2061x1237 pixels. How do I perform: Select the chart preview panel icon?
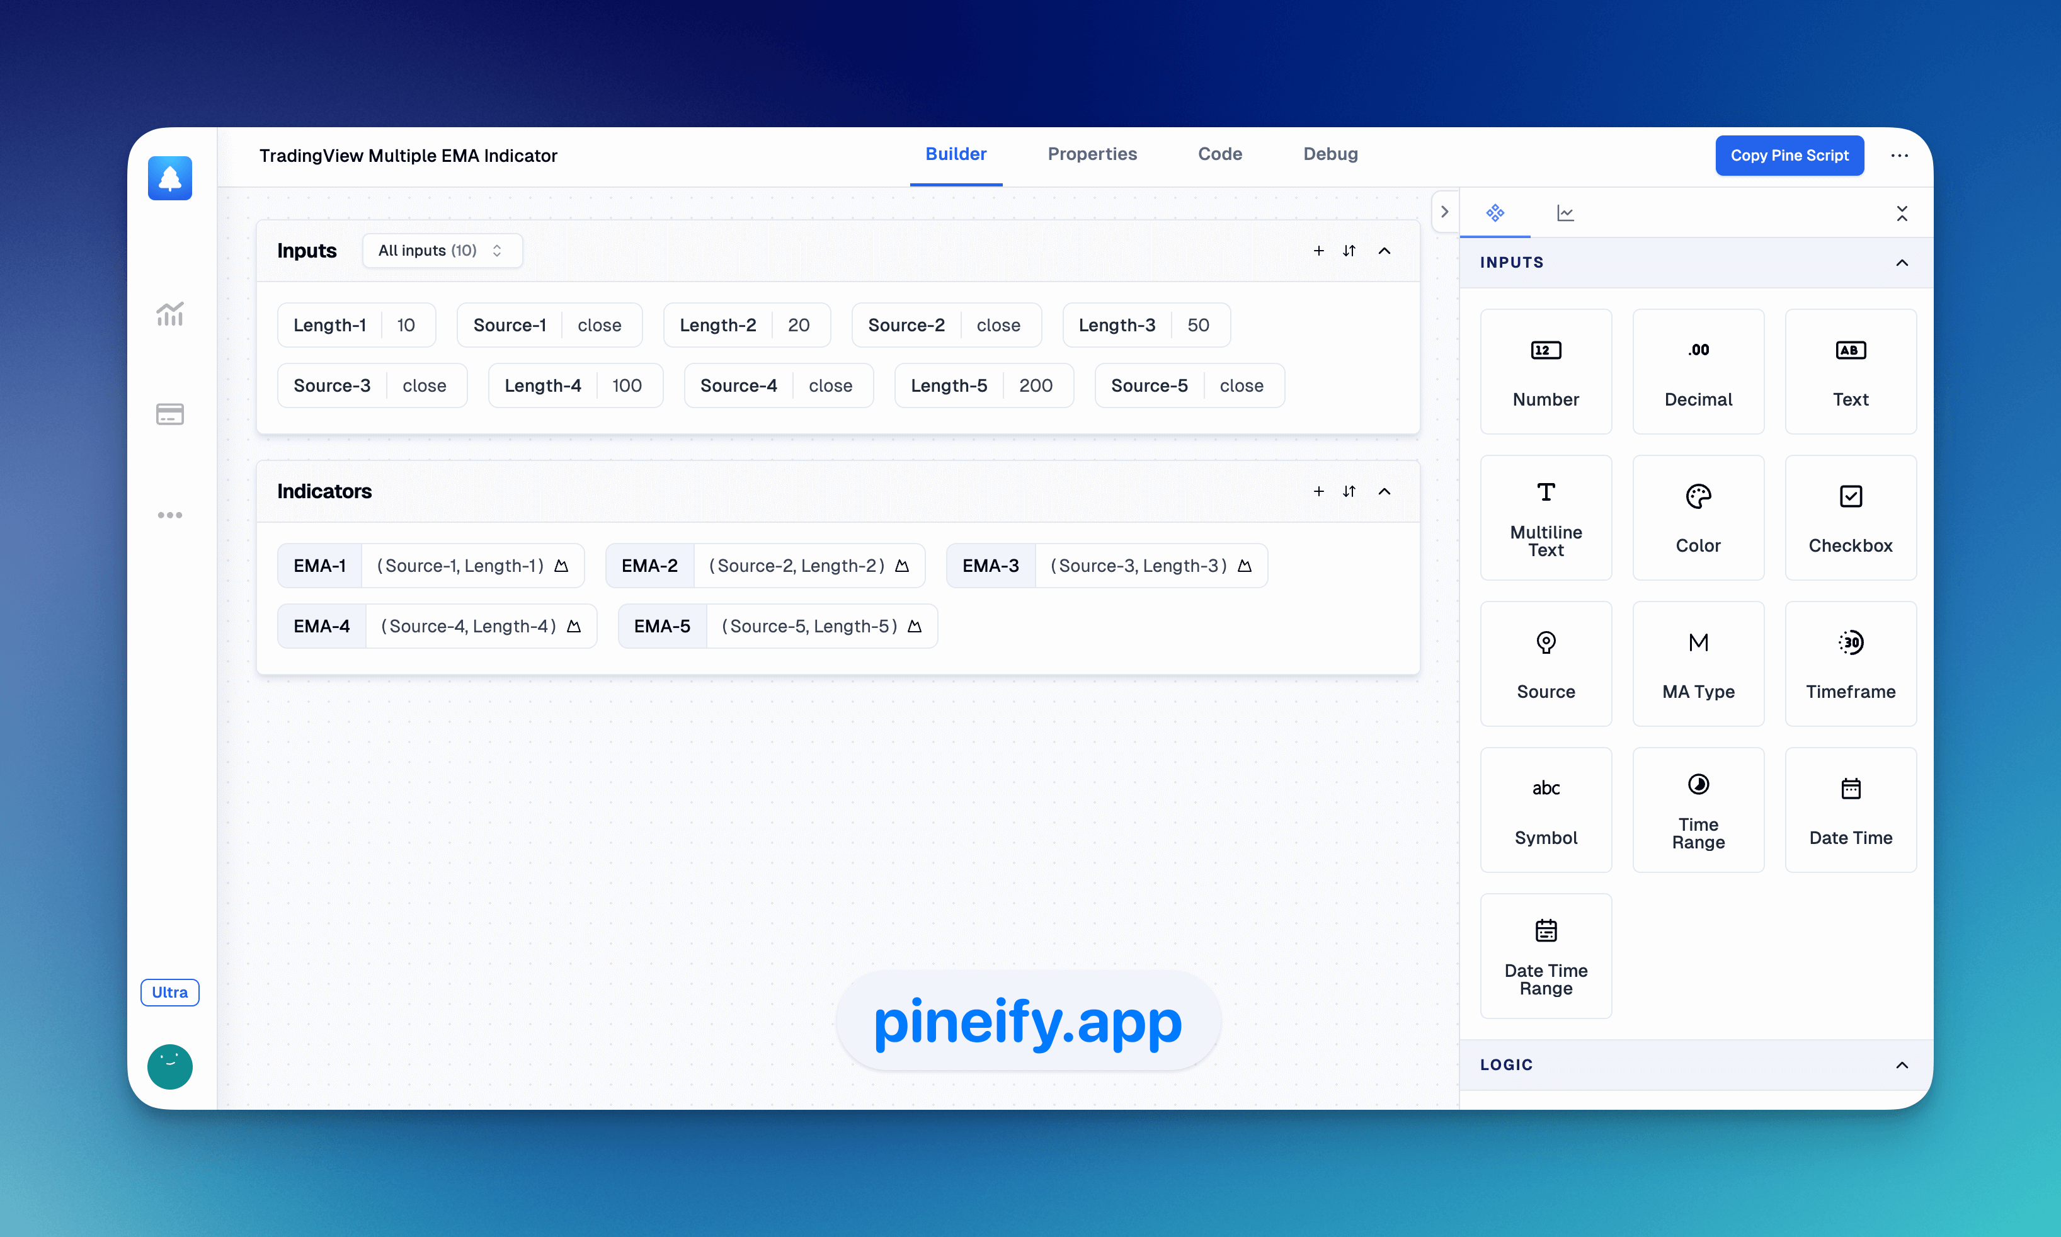tap(1563, 212)
